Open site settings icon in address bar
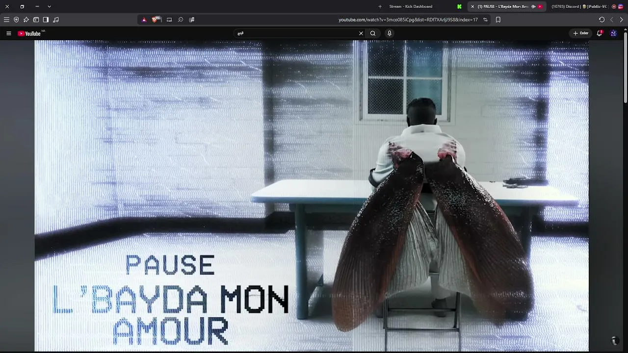Viewport: 628px width, 353px height. tap(485, 20)
